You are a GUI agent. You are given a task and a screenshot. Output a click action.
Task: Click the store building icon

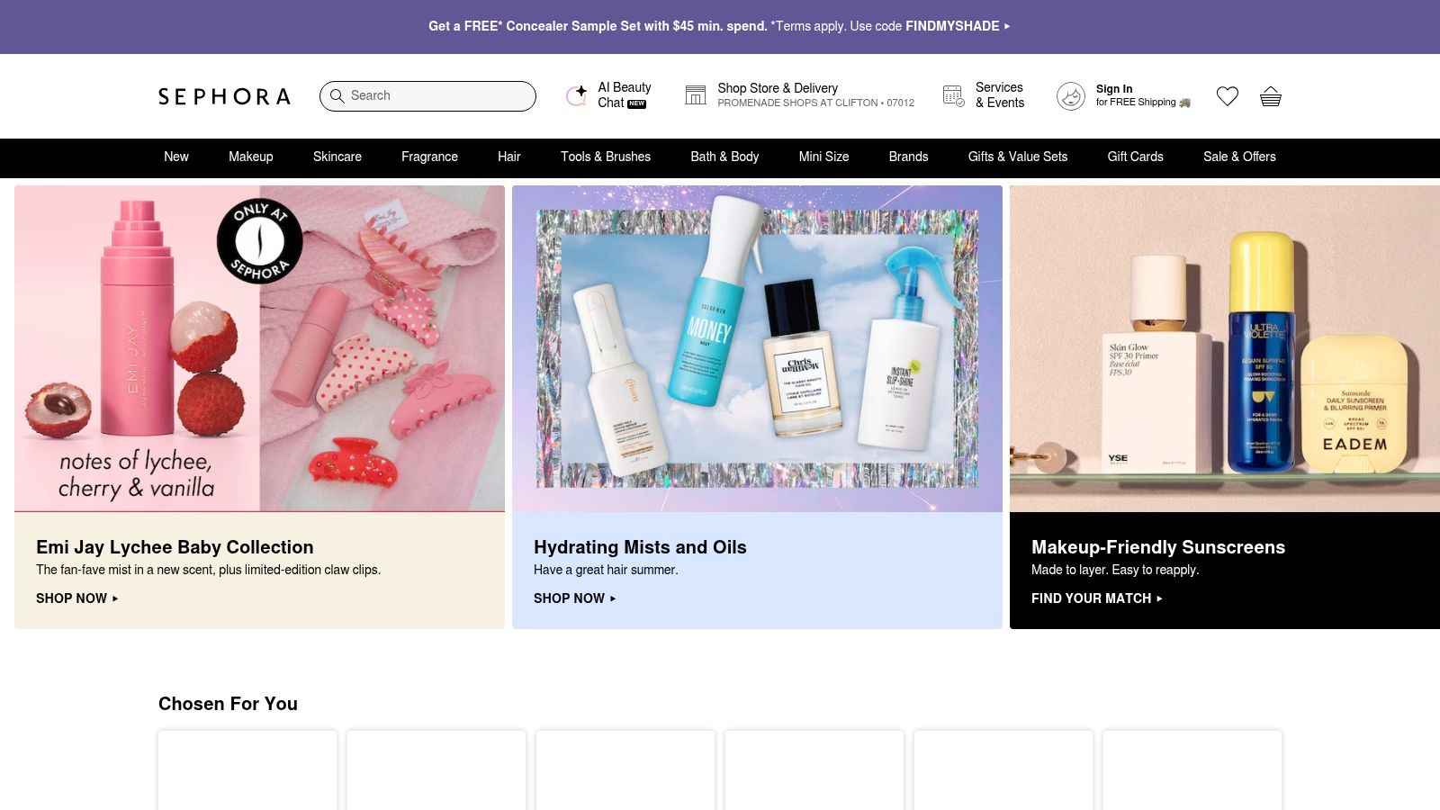tap(696, 95)
